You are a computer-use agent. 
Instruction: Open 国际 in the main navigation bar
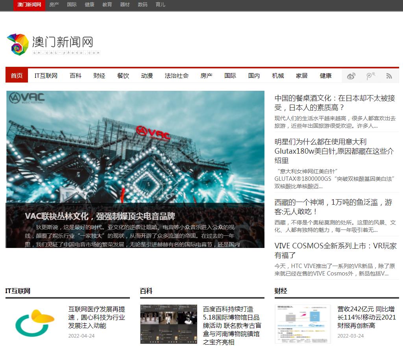tap(230, 76)
